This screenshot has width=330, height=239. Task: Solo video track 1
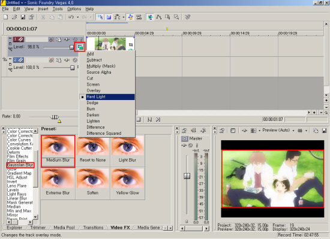[81, 40]
